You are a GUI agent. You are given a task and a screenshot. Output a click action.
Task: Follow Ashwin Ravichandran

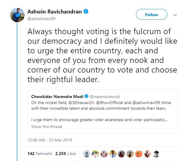(151, 15)
